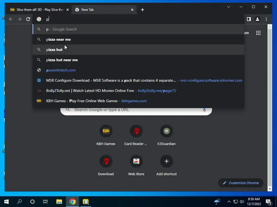Screen dimensions: 277x207
Task: Go forward with the forward arrow
Action: [x=19, y=19]
